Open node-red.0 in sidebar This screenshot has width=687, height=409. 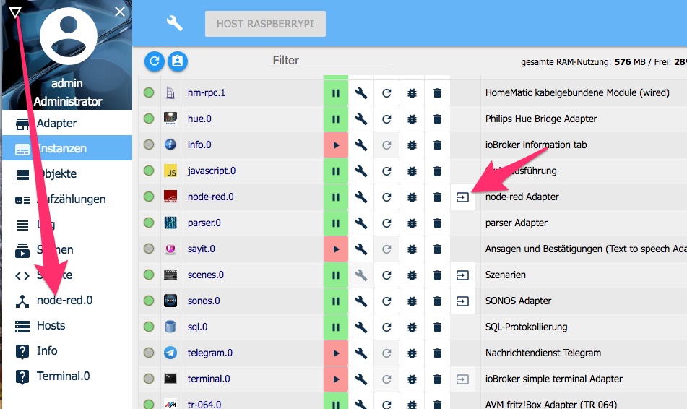pyautogui.click(x=67, y=301)
